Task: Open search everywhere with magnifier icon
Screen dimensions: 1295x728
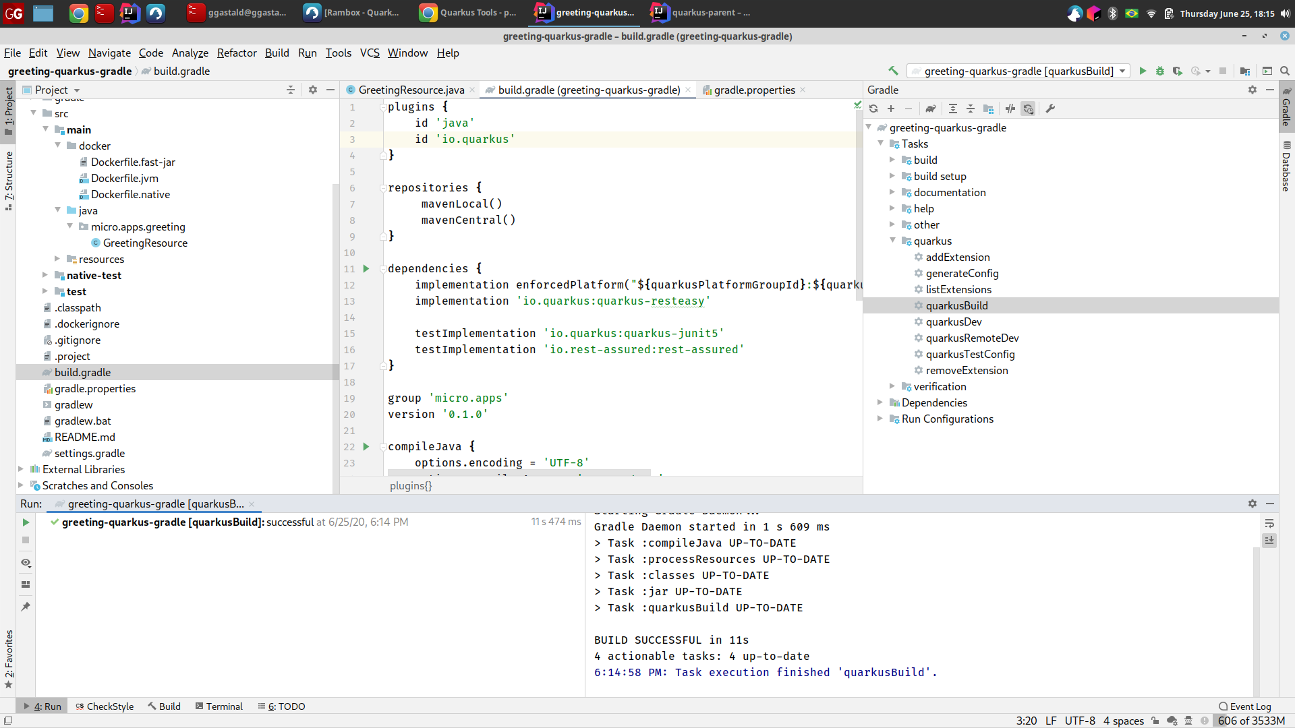Action: click(1285, 71)
